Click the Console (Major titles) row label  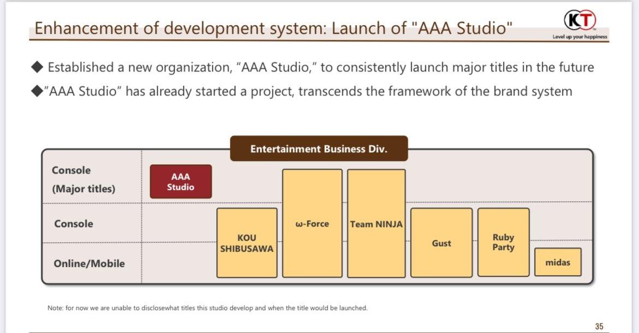pos(83,180)
